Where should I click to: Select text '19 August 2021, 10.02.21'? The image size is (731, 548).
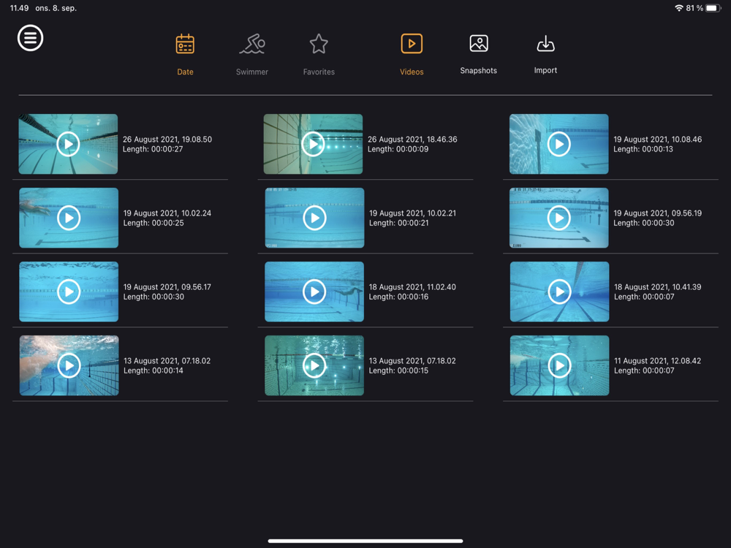coord(412,213)
